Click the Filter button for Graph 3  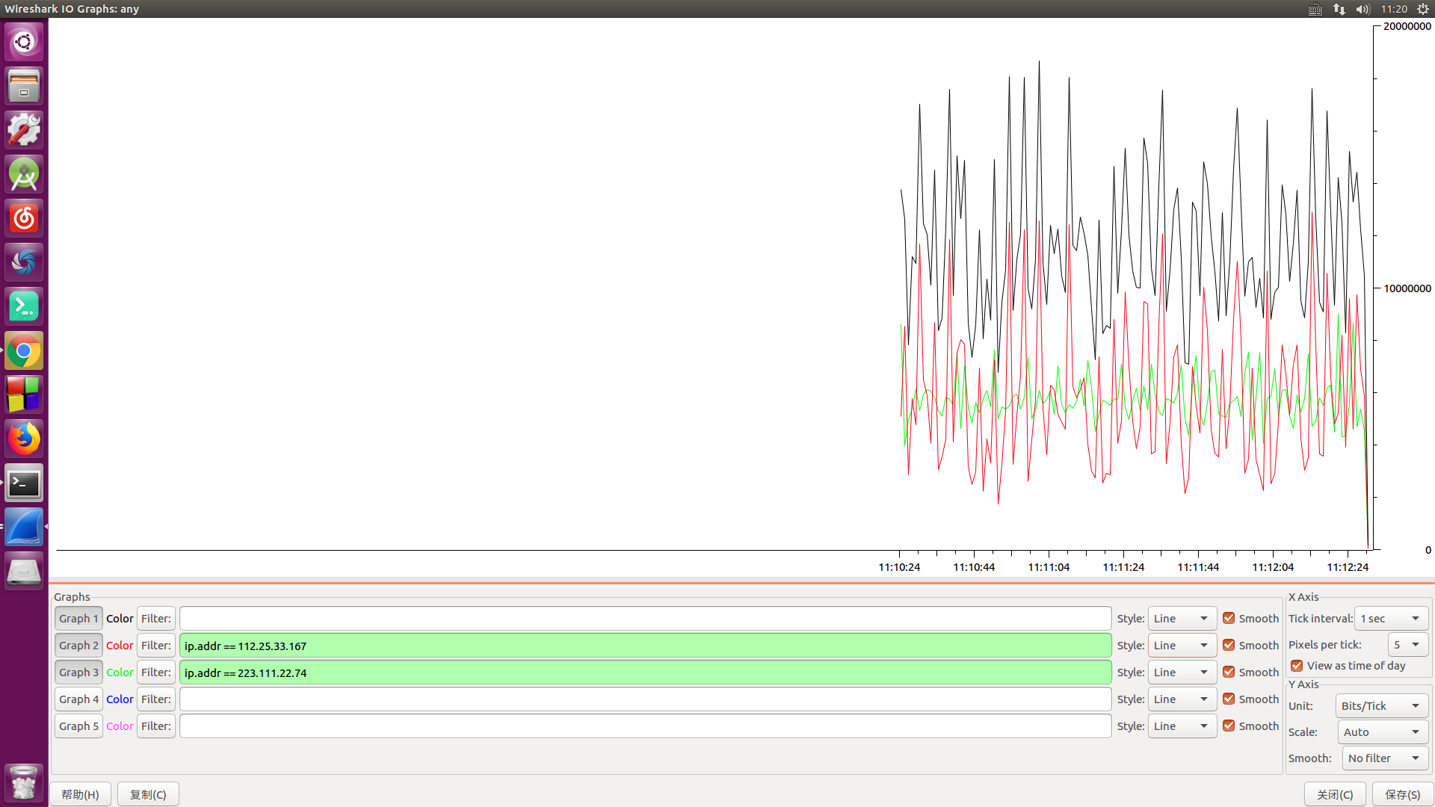[x=156, y=672]
